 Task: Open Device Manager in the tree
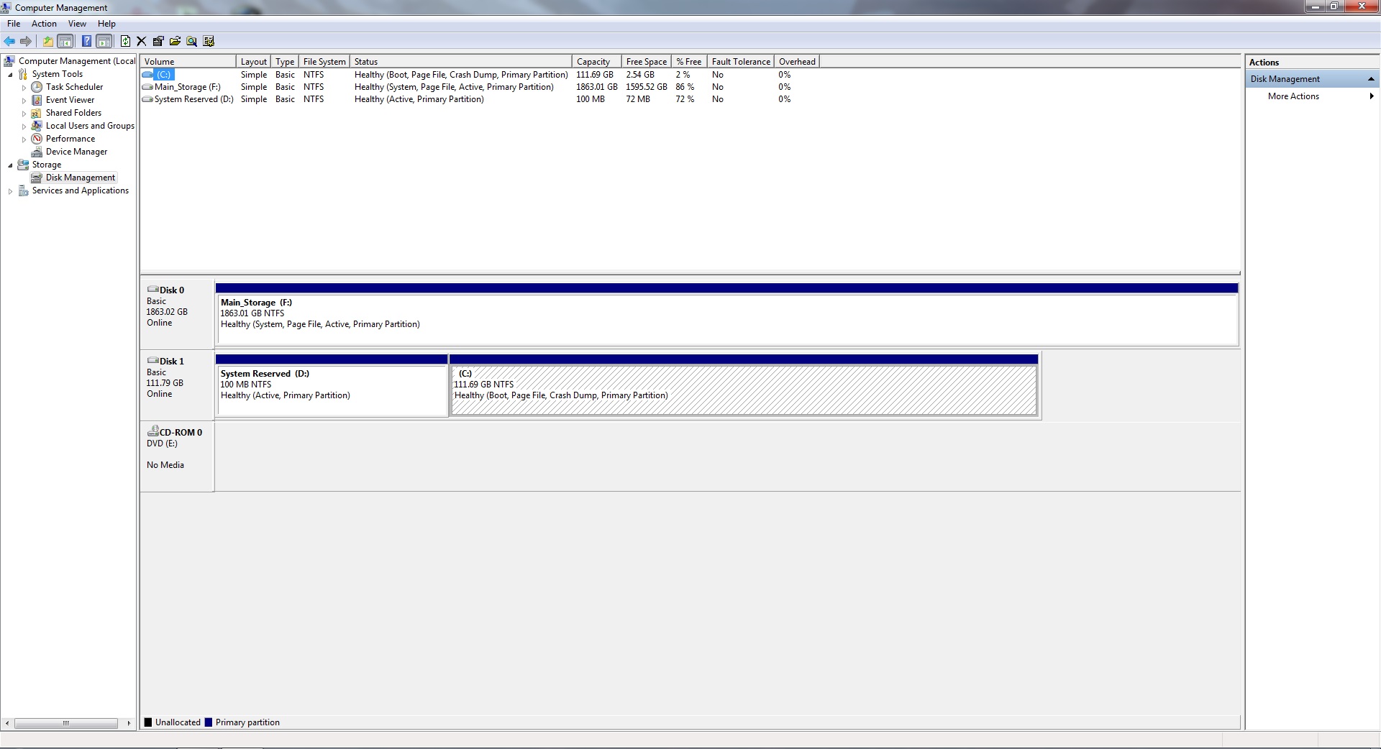coord(76,152)
